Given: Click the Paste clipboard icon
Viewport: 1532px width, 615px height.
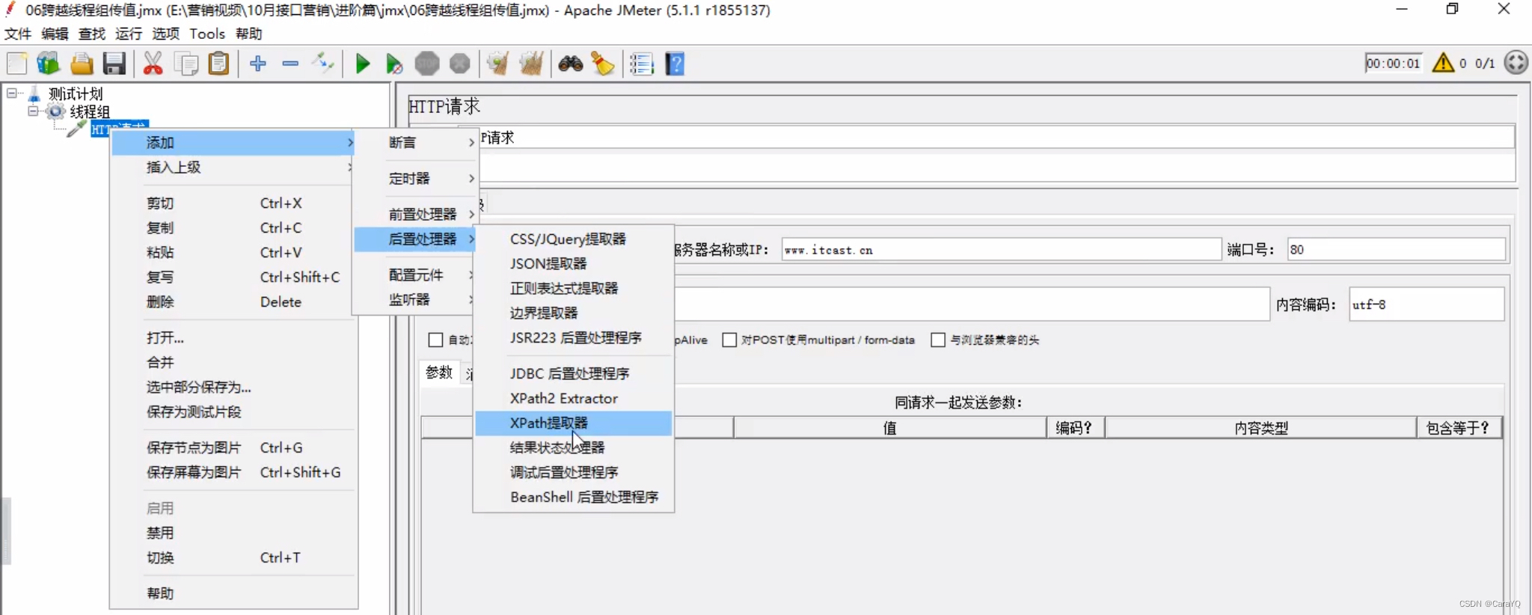Looking at the screenshot, I should (218, 64).
